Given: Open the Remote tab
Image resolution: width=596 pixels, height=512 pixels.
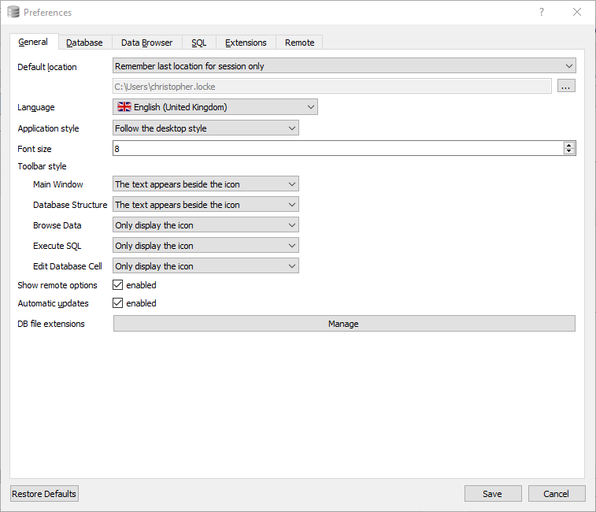Looking at the screenshot, I should point(299,43).
